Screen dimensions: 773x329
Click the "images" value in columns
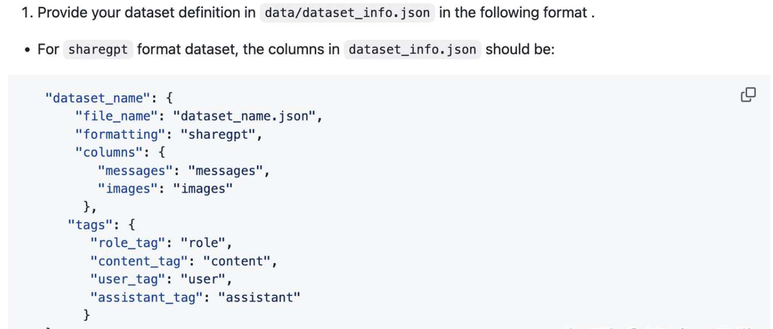tap(203, 189)
